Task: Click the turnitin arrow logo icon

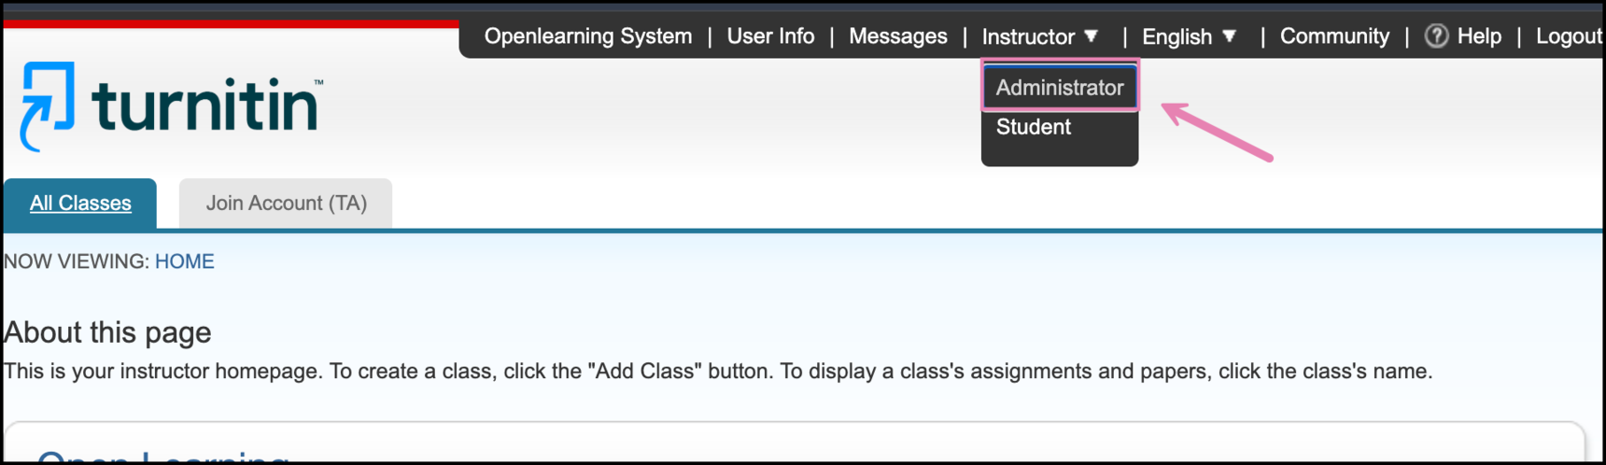Action: pos(47,105)
